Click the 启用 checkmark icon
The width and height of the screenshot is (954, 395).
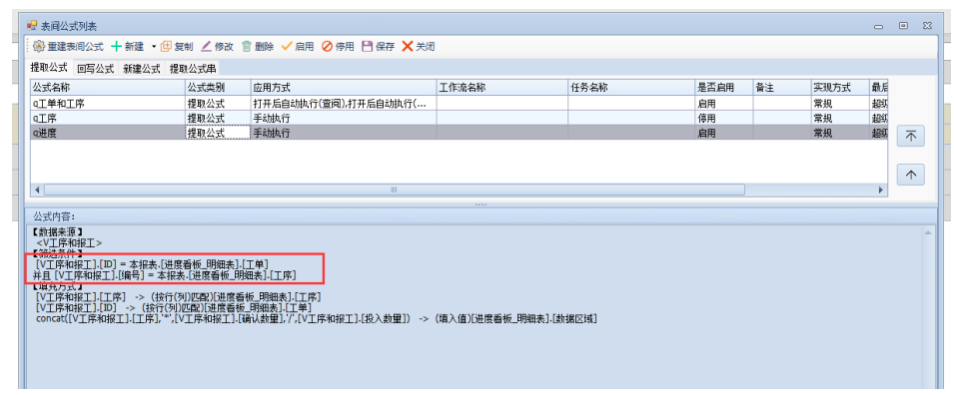287,46
